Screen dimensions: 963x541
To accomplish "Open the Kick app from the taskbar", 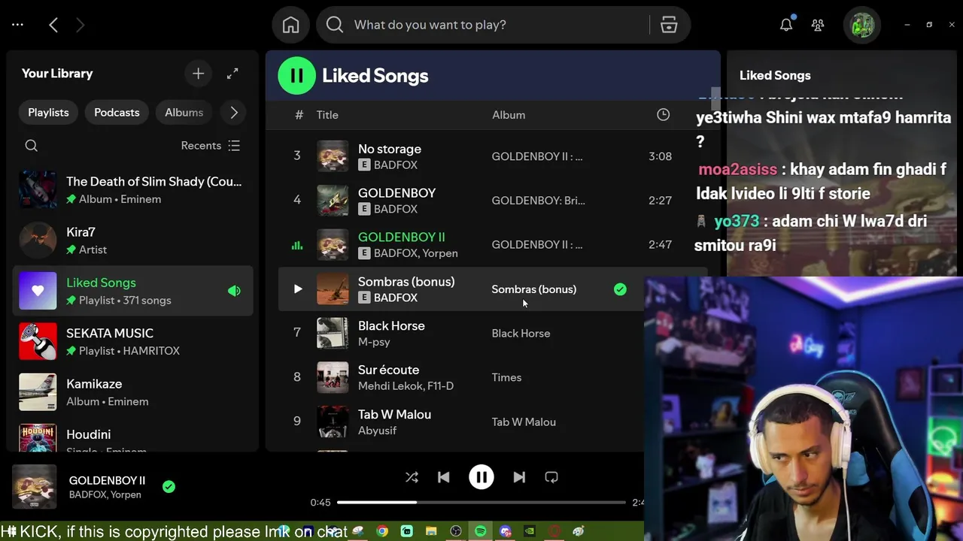I will coord(407,531).
